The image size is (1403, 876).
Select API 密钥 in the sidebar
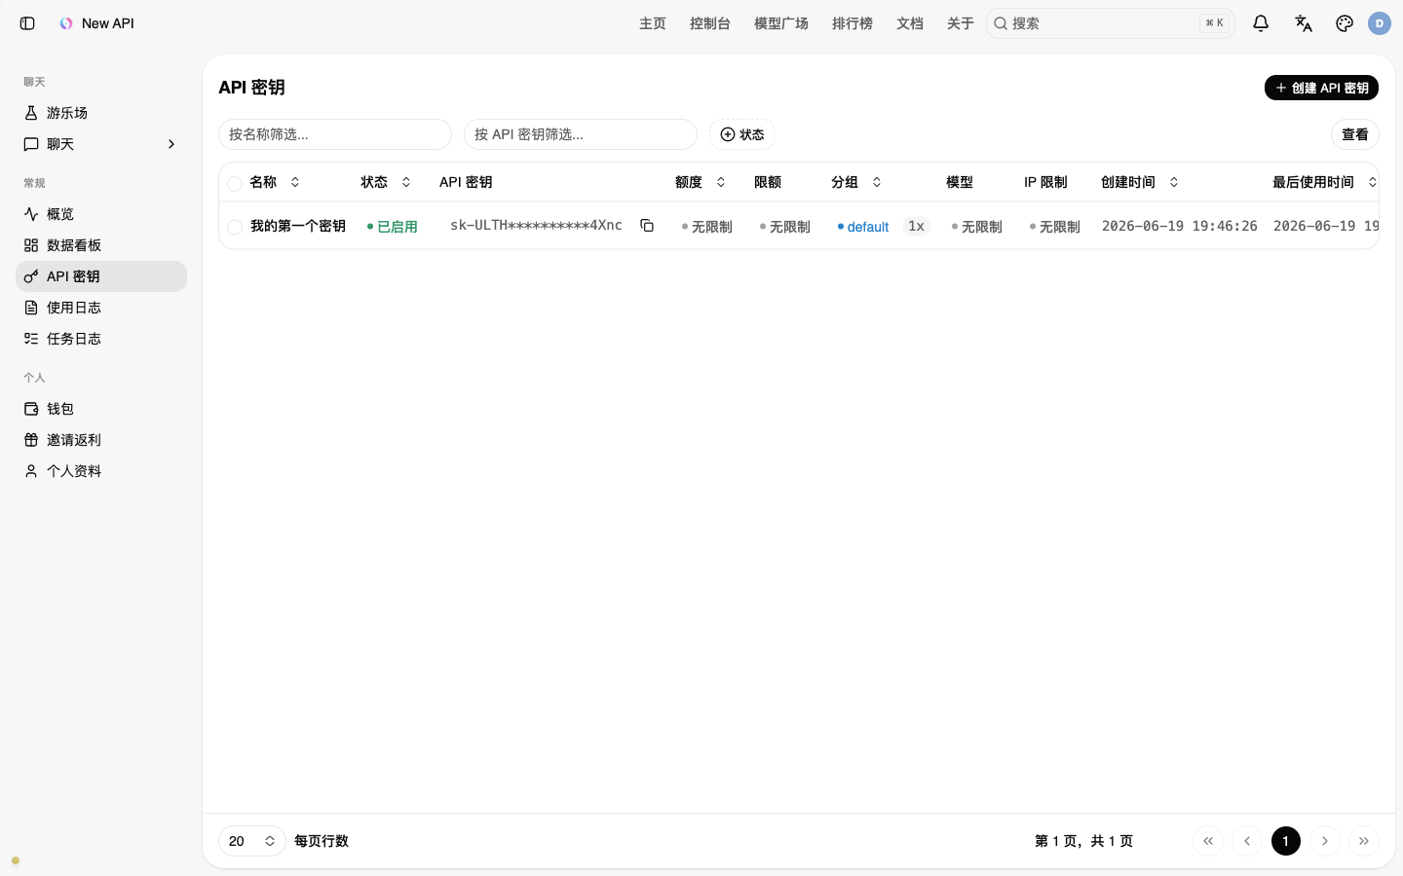[101, 276]
